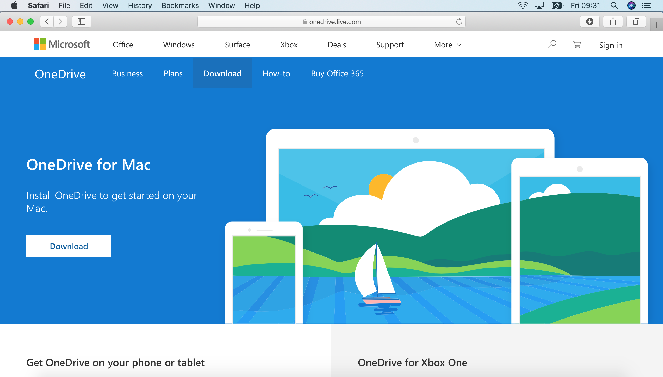Go back with the back arrow

(47, 21)
